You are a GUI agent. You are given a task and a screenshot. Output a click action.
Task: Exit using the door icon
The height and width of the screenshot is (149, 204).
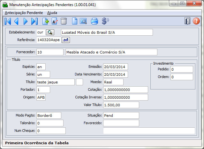[x=187, y=21]
